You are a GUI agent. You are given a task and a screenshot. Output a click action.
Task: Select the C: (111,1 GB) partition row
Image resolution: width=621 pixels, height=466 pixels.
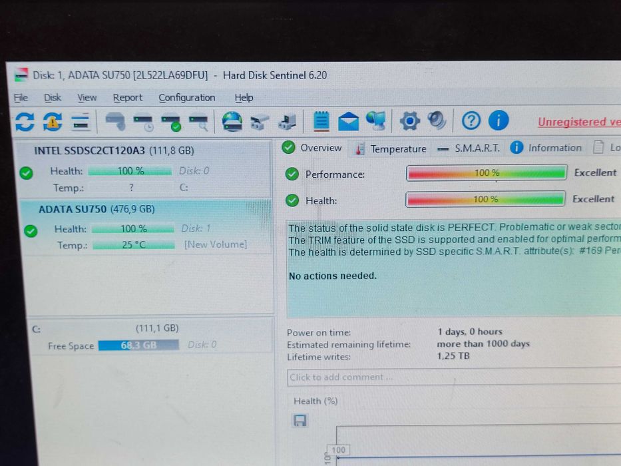(x=150, y=336)
